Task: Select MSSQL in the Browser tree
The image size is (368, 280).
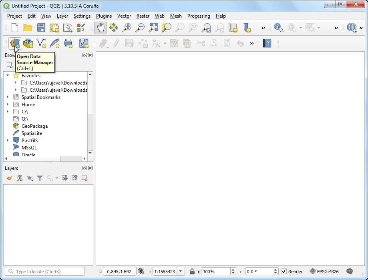Action: (29, 148)
